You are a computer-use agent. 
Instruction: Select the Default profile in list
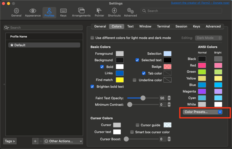click(x=44, y=45)
